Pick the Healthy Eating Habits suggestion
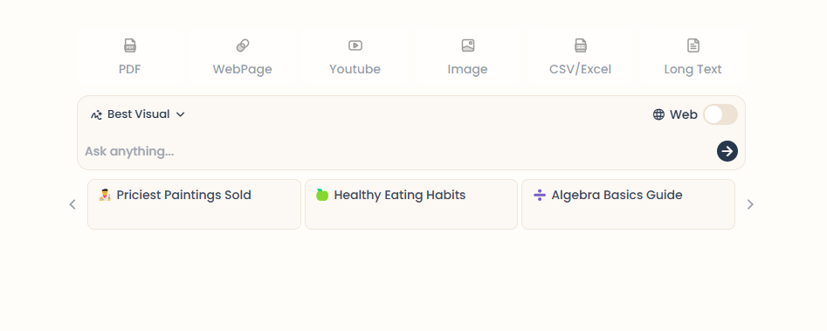Image resolution: width=827 pixels, height=331 pixels. [411, 204]
